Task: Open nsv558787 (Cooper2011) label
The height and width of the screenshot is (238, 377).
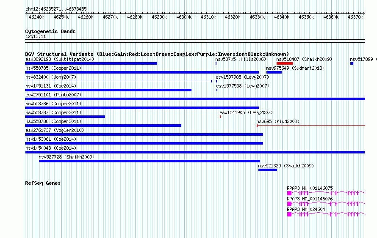Action: (53, 112)
